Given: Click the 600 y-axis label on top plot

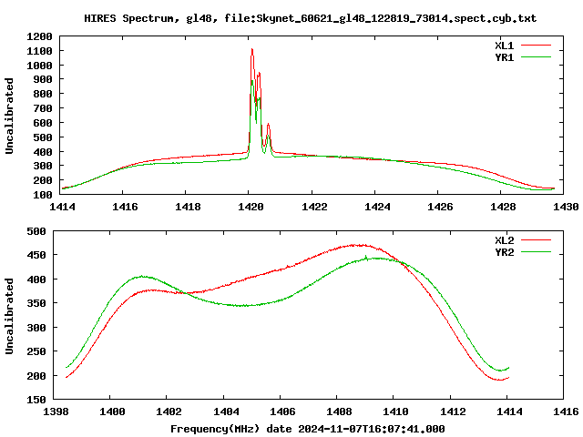Looking at the screenshot, I should coord(43,123).
